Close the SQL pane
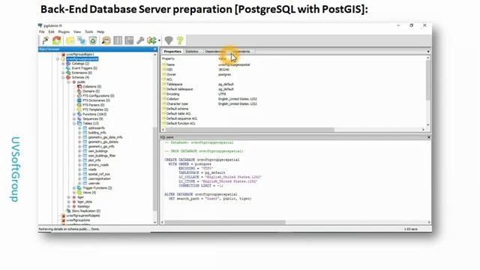 click(x=428, y=137)
